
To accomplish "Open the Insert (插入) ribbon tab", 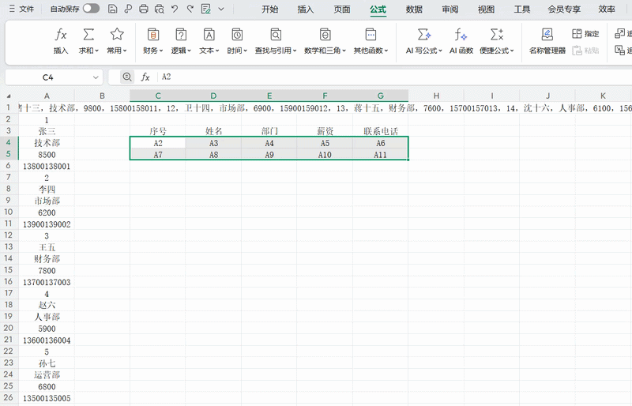I will pos(305,9).
